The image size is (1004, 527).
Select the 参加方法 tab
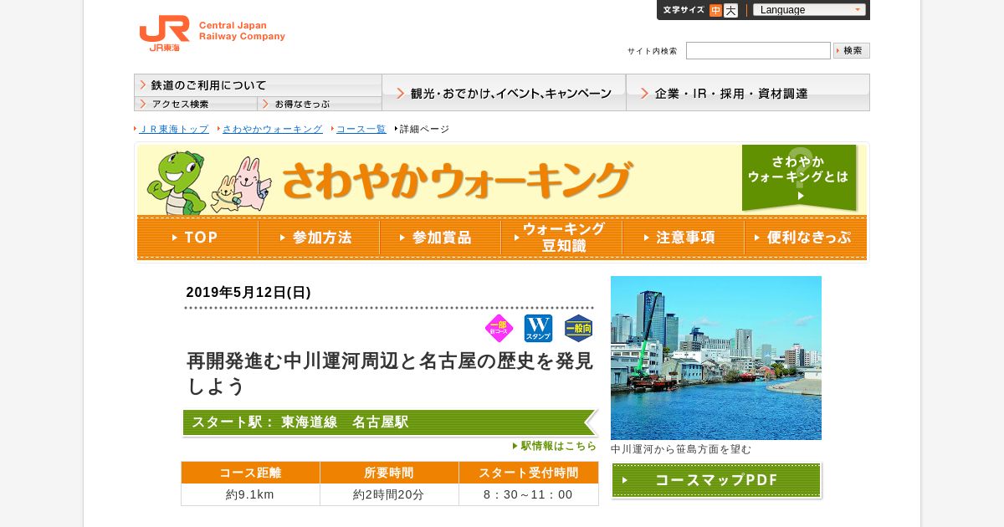click(319, 238)
